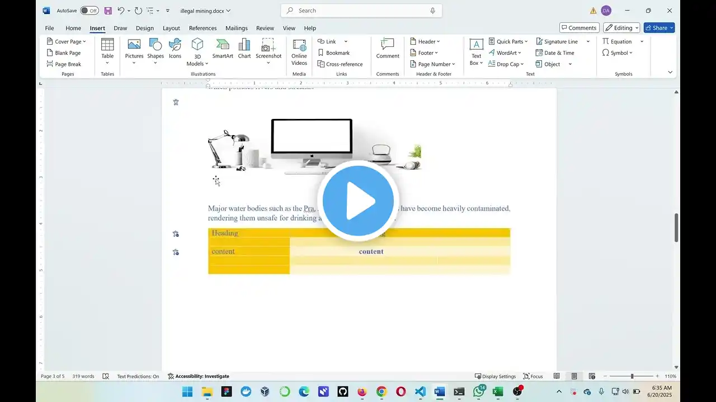This screenshot has height=402, width=716.
Task: Open the Drop Cap options
Action: pos(506,64)
